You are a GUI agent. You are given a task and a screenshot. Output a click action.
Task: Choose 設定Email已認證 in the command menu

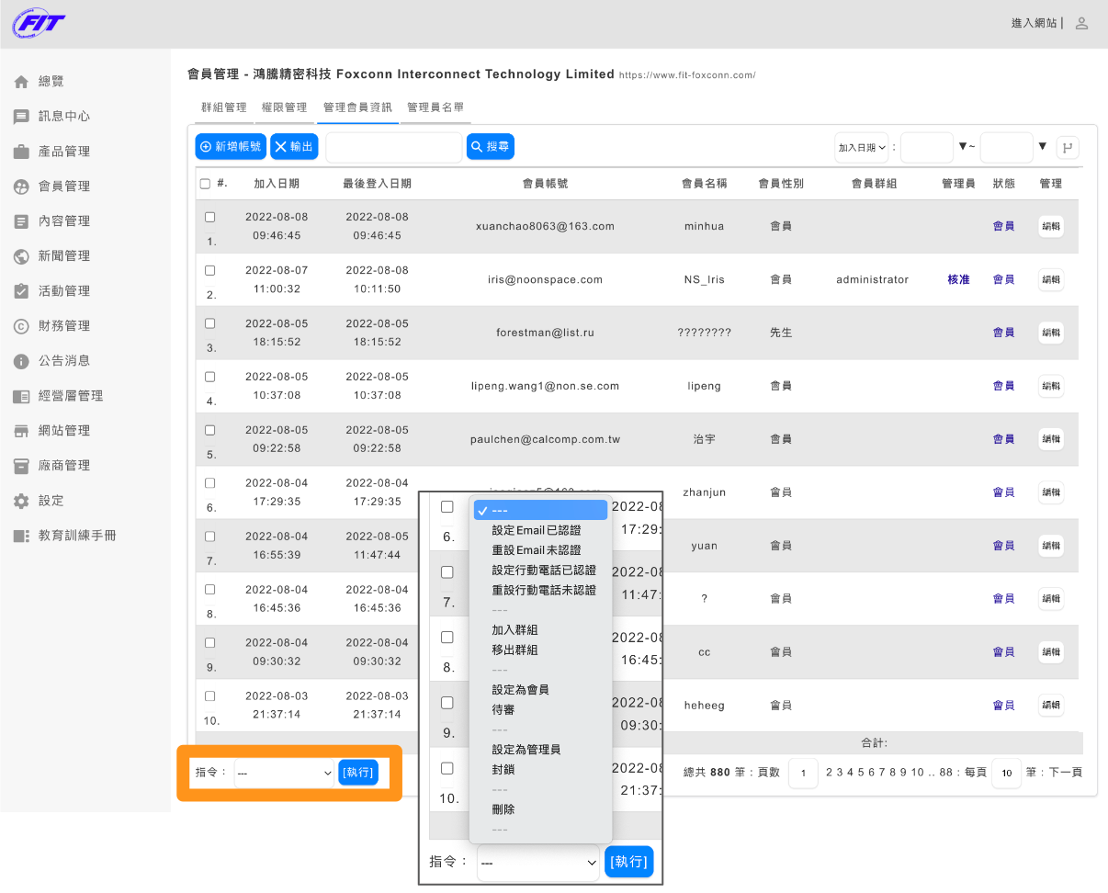point(537,530)
